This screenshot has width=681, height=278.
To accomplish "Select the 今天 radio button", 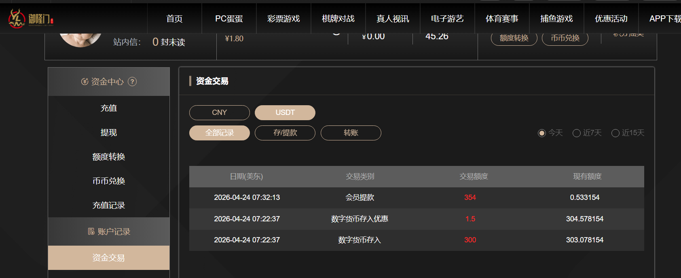I will pyautogui.click(x=542, y=133).
